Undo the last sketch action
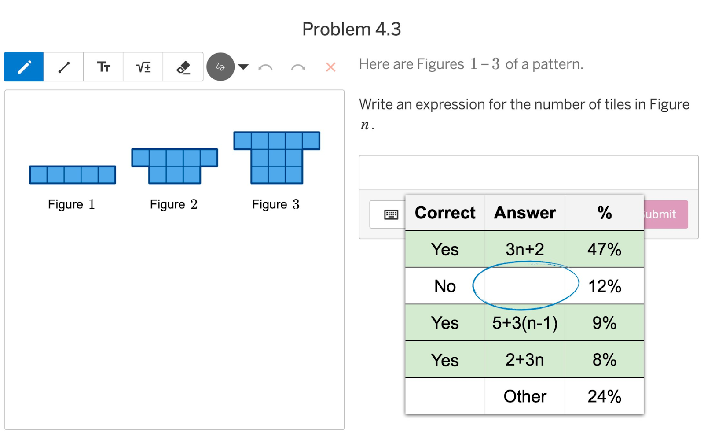The width and height of the screenshot is (704, 436). tap(265, 67)
